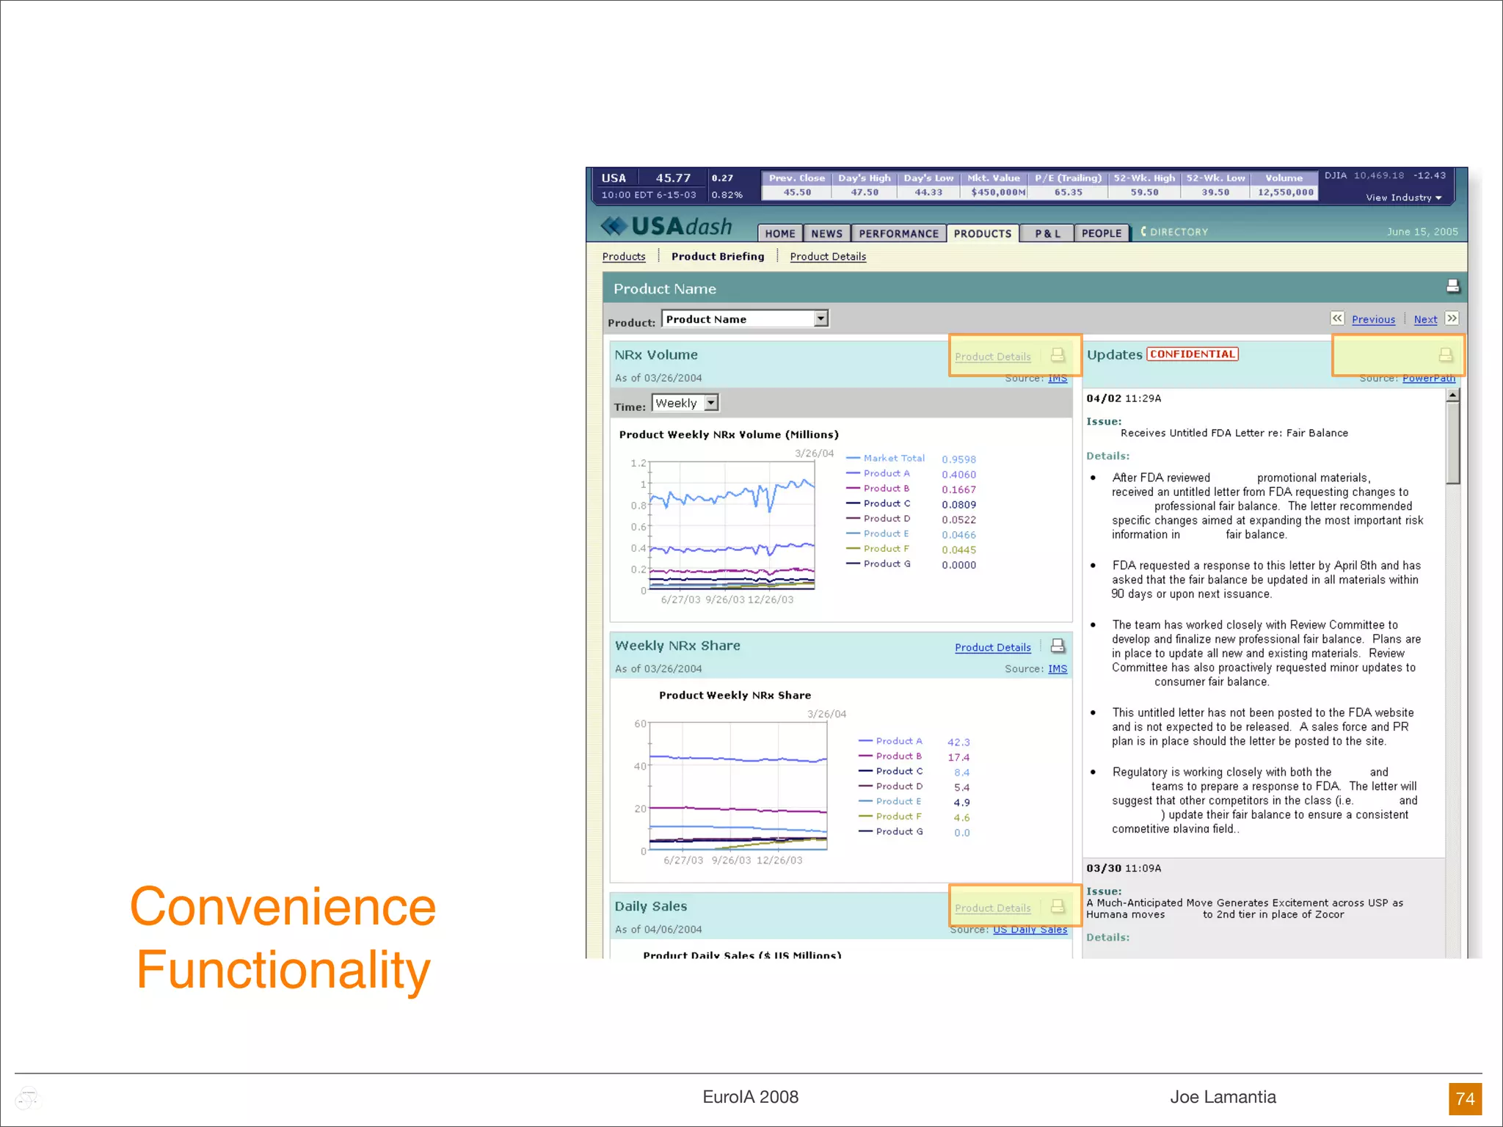Viewport: 1503px width, 1127px height.
Task: Click the IMS source link under NRx Volume
Action: click(1058, 378)
